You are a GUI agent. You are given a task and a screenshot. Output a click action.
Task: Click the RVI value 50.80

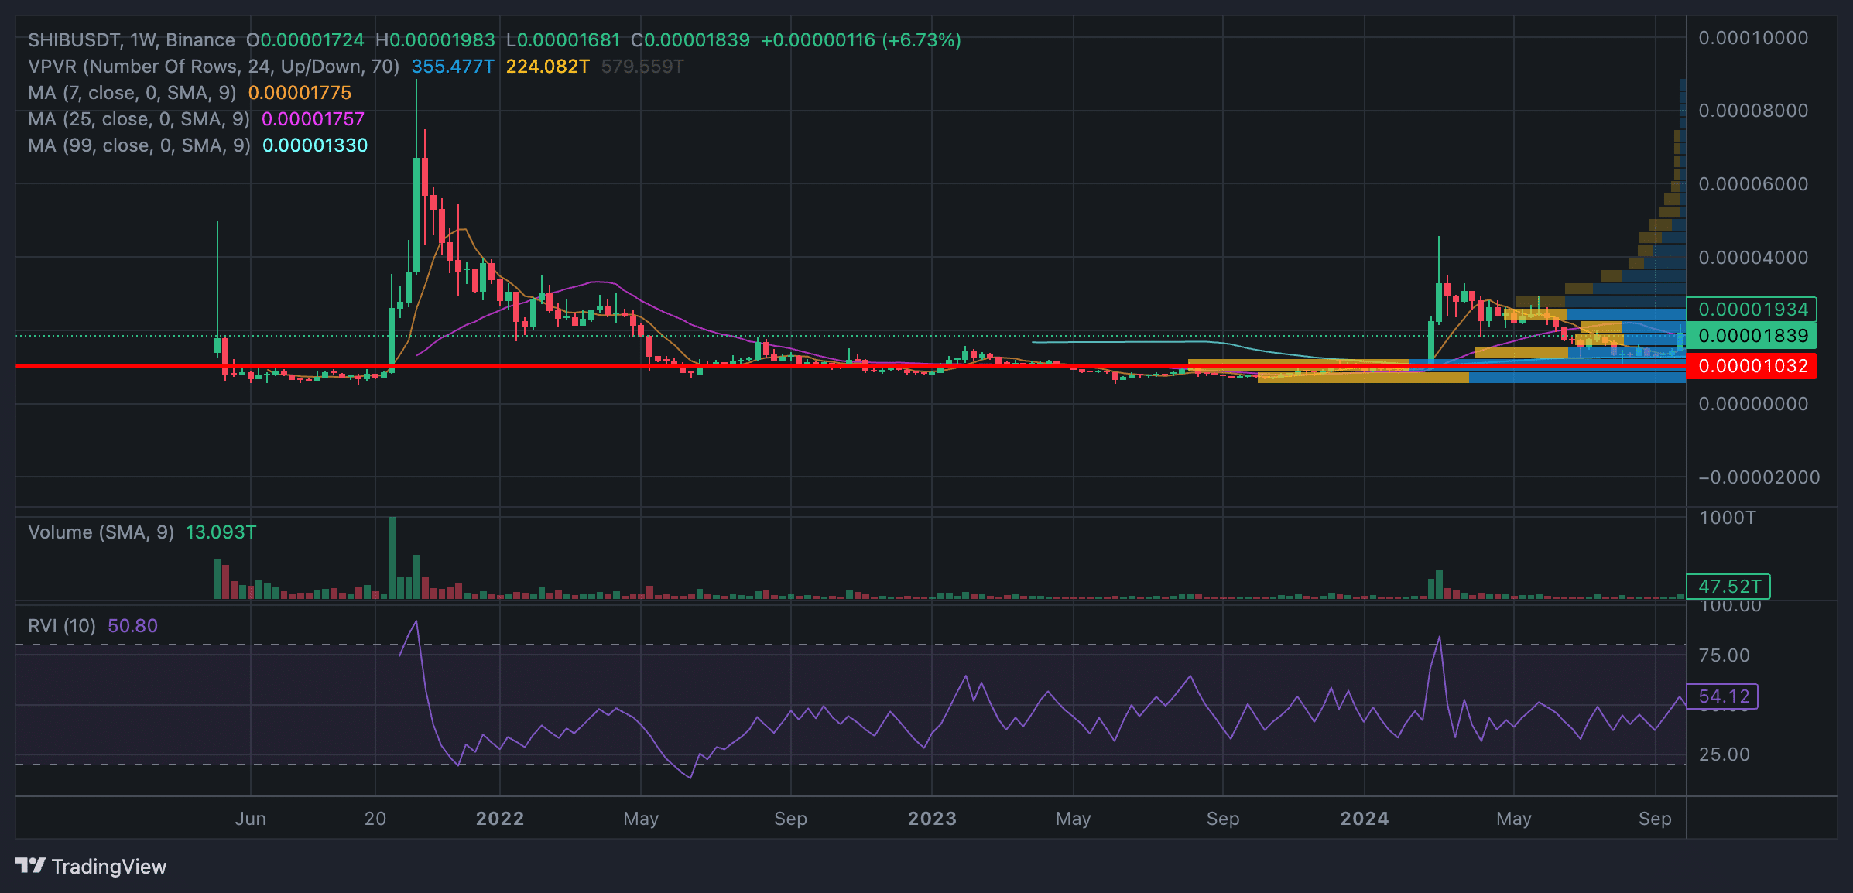tap(133, 626)
